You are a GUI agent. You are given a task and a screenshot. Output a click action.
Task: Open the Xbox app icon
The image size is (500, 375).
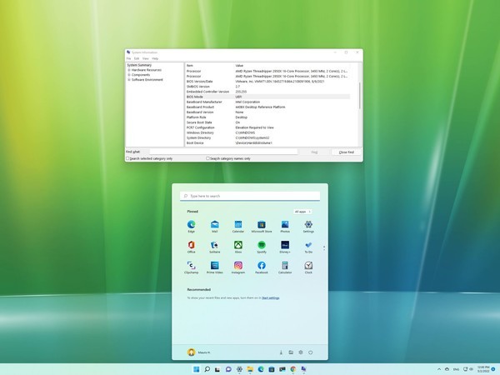(237, 247)
